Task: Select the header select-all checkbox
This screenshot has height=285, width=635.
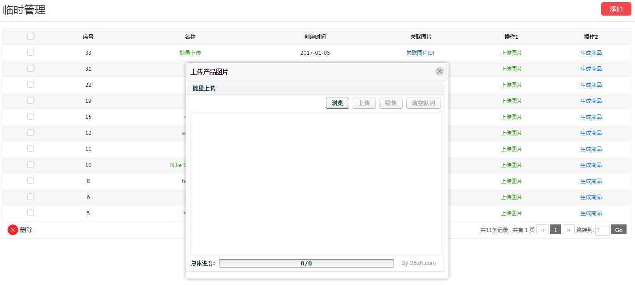Action: pos(30,36)
